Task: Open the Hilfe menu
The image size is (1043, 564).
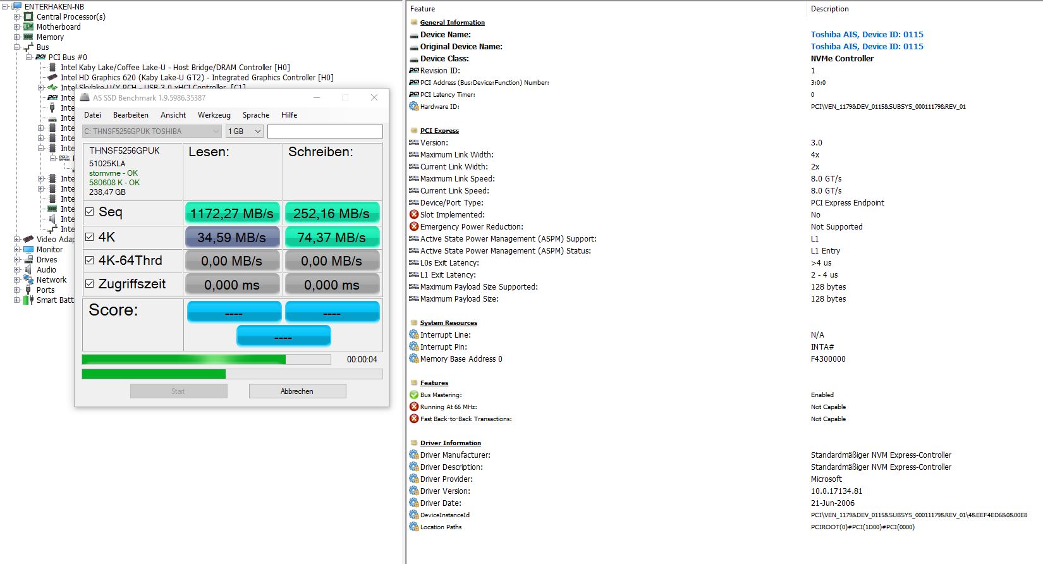Action: (290, 114)
